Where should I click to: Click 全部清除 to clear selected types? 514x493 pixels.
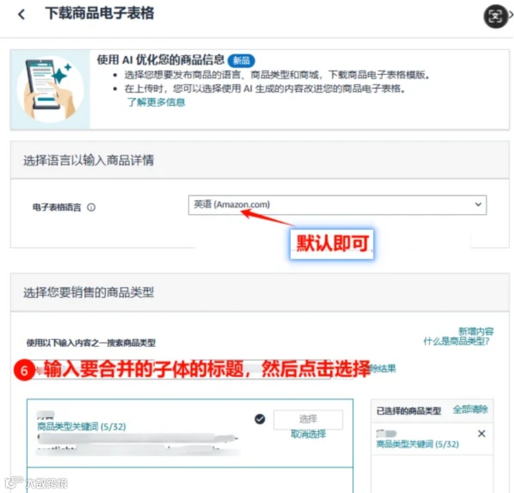(471, 409)
